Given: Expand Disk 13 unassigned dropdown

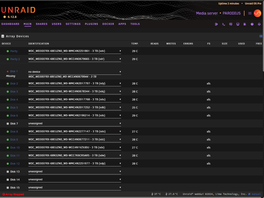Looking at the screenshot, I should (75, 172).
